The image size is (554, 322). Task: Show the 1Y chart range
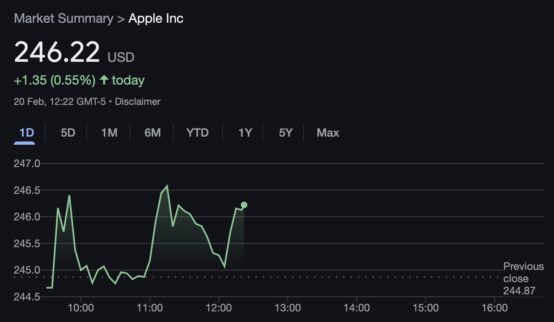245,133
